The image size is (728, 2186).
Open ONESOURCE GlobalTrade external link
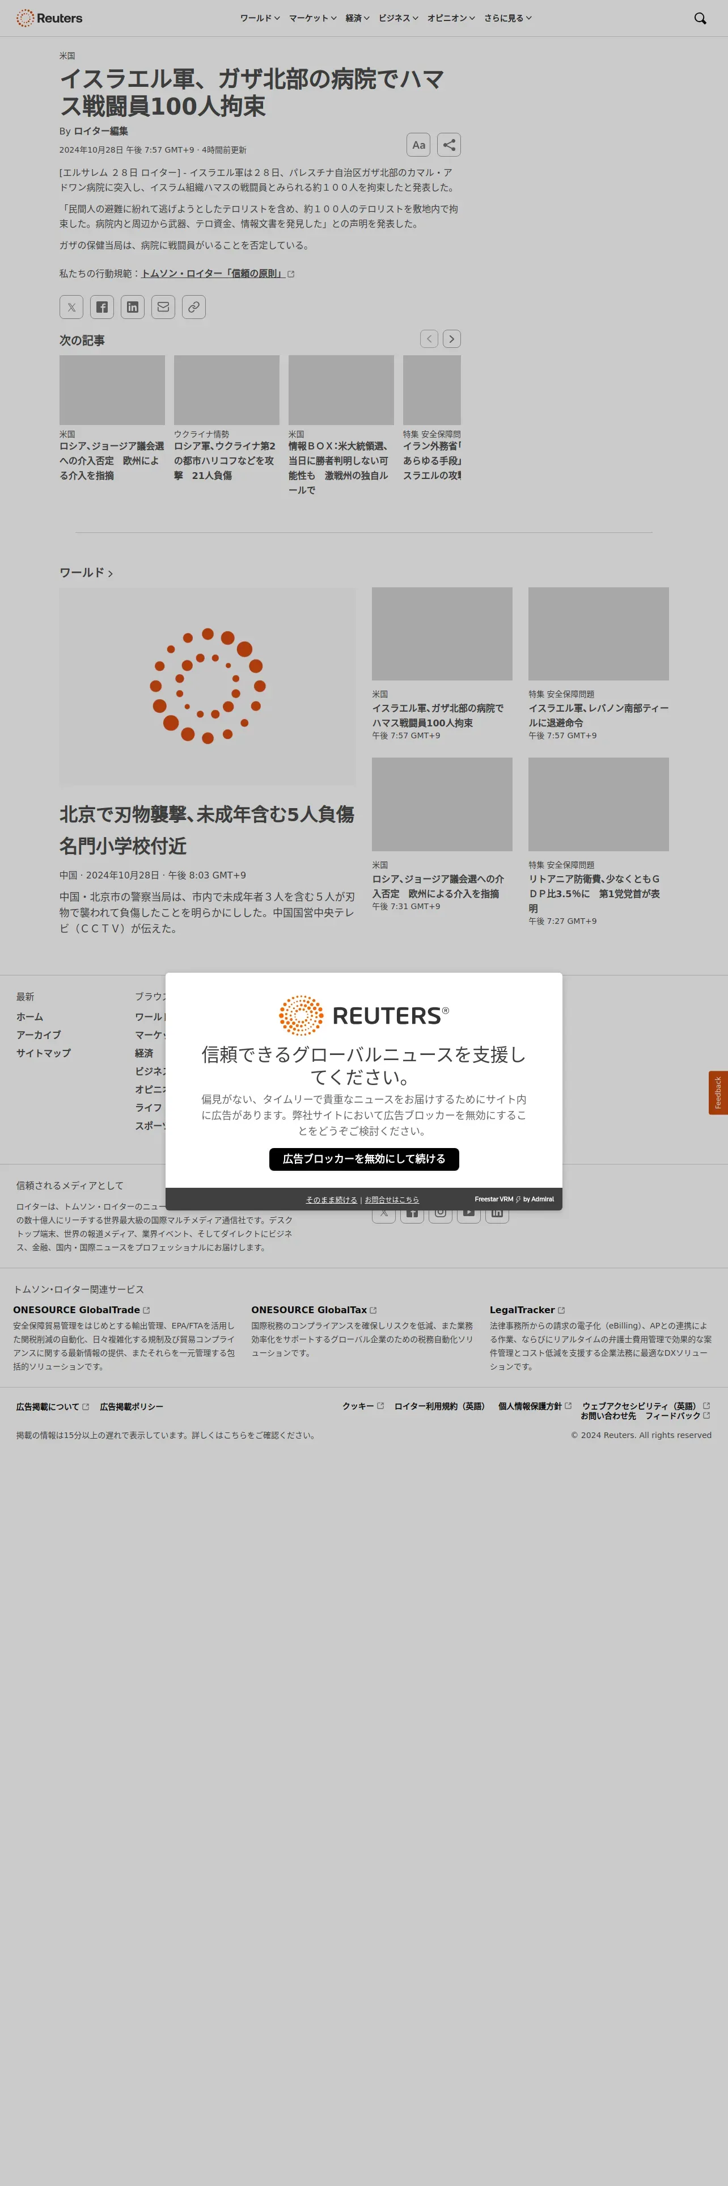click(81, 1310)
